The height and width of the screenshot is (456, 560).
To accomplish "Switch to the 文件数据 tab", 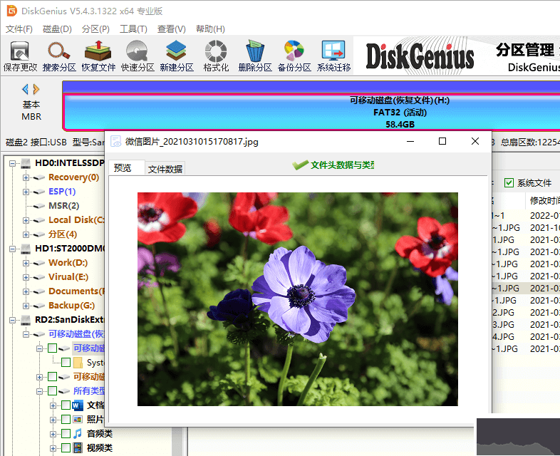I will [x=165, y=169].
